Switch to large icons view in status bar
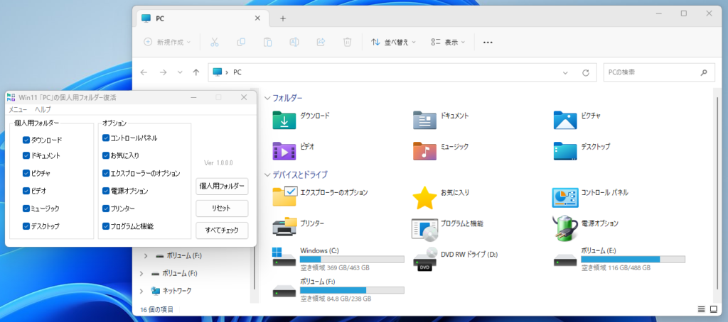The image size is (728, 322). (x=714, y=309)
